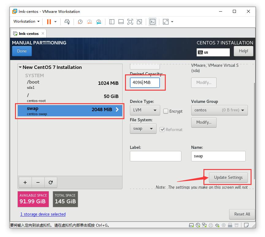Click the TOTAL SPACE 145 GiB box
265x237 pixels.
pos(65,199)
